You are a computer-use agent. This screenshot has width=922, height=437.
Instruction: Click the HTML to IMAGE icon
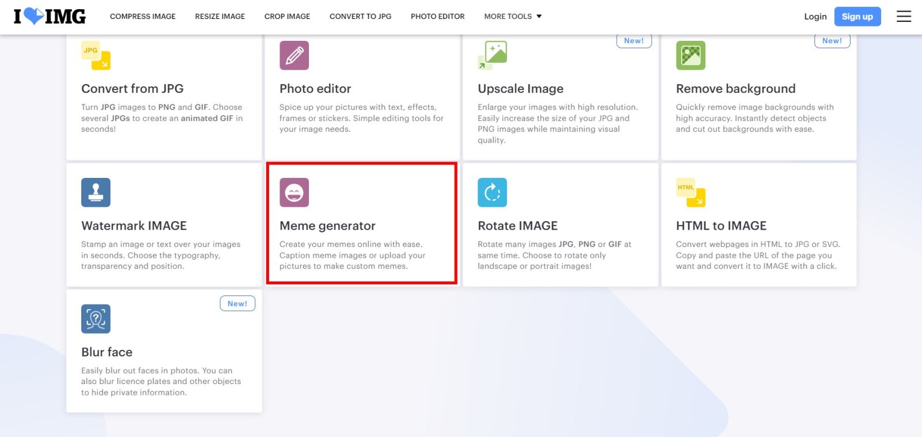click(x=691, y=192)
